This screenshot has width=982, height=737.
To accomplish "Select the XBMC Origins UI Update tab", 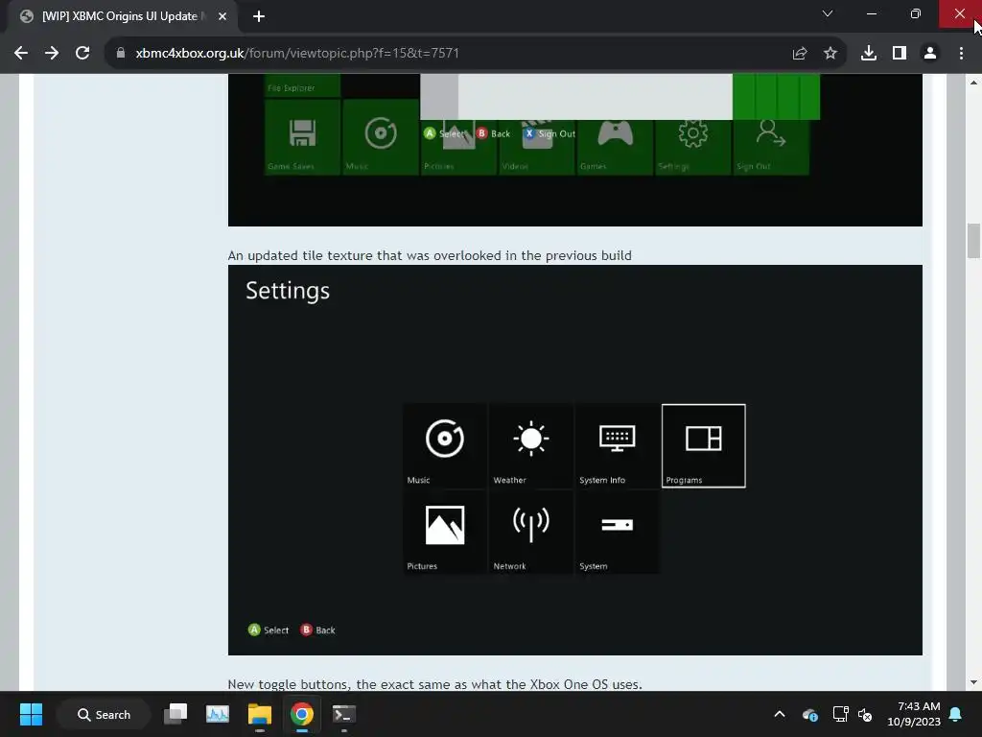I will (x=123, y=16).
